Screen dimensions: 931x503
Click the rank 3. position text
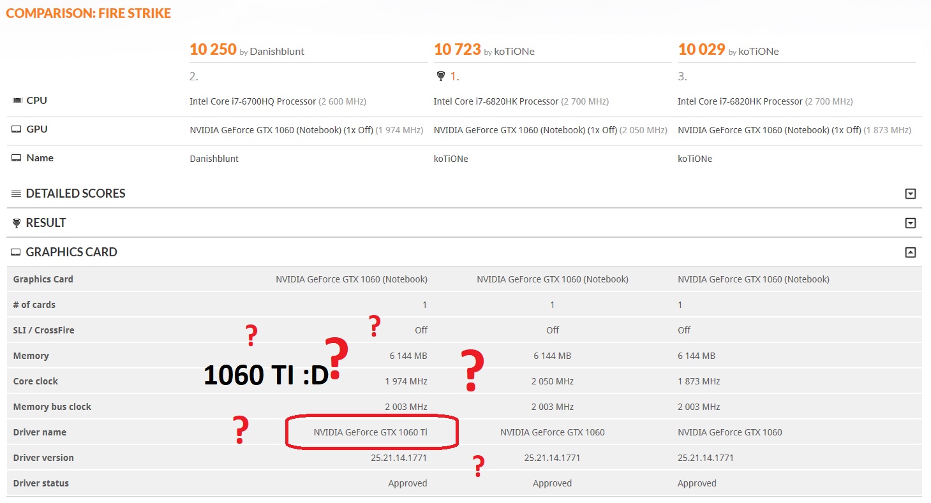(682, 77)
